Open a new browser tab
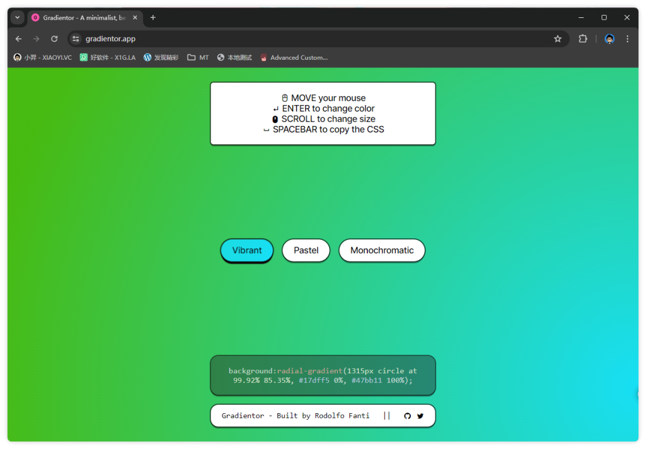Image resolution: width=646 pixels, height=449 pixels. (153, 18)
